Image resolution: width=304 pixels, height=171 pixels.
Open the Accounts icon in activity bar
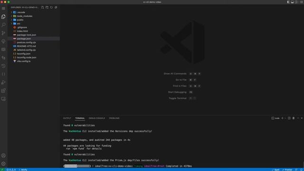pyautogui.click(x=3, y=155)
